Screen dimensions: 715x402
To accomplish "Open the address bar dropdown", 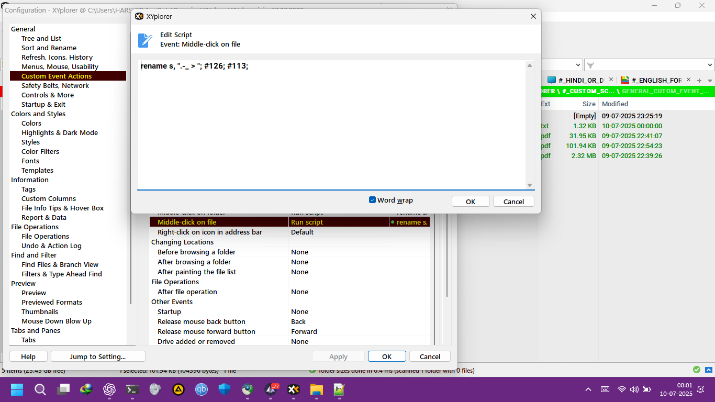I will (577, 64).
